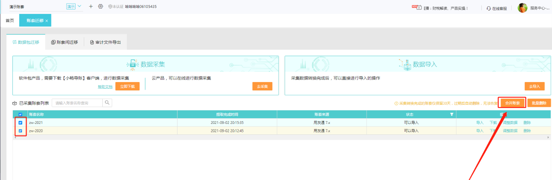Open the NEW live broadcast video icon

[416, 8]
